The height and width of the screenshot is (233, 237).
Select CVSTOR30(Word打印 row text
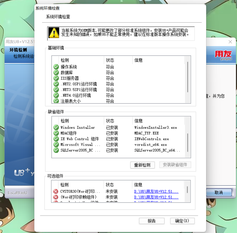80,191
